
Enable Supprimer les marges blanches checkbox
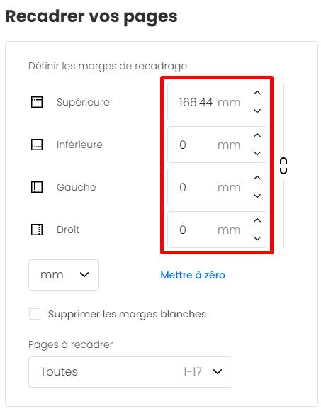click(35, 314)
